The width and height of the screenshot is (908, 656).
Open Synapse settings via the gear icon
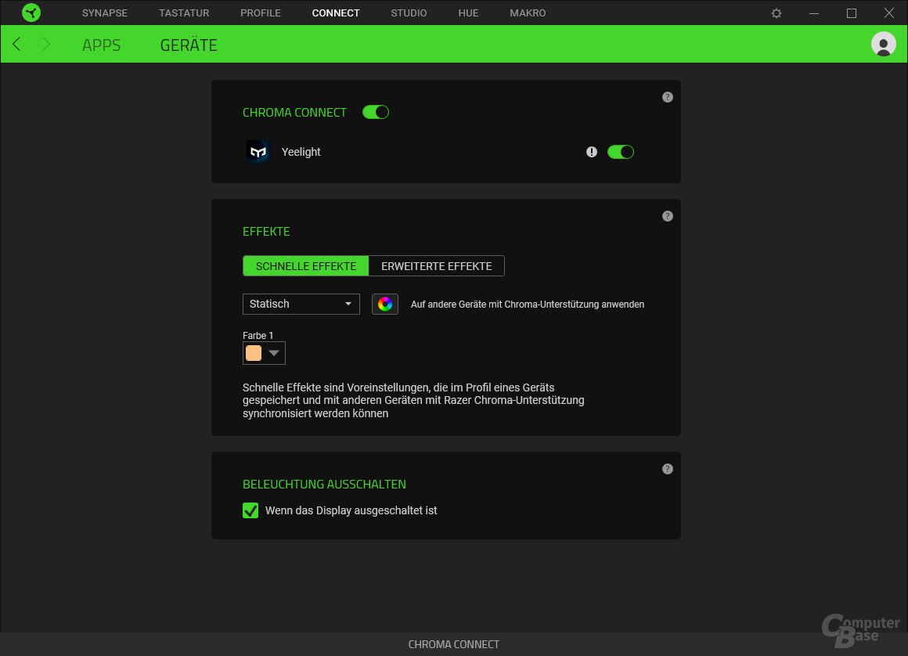point(776,13)
